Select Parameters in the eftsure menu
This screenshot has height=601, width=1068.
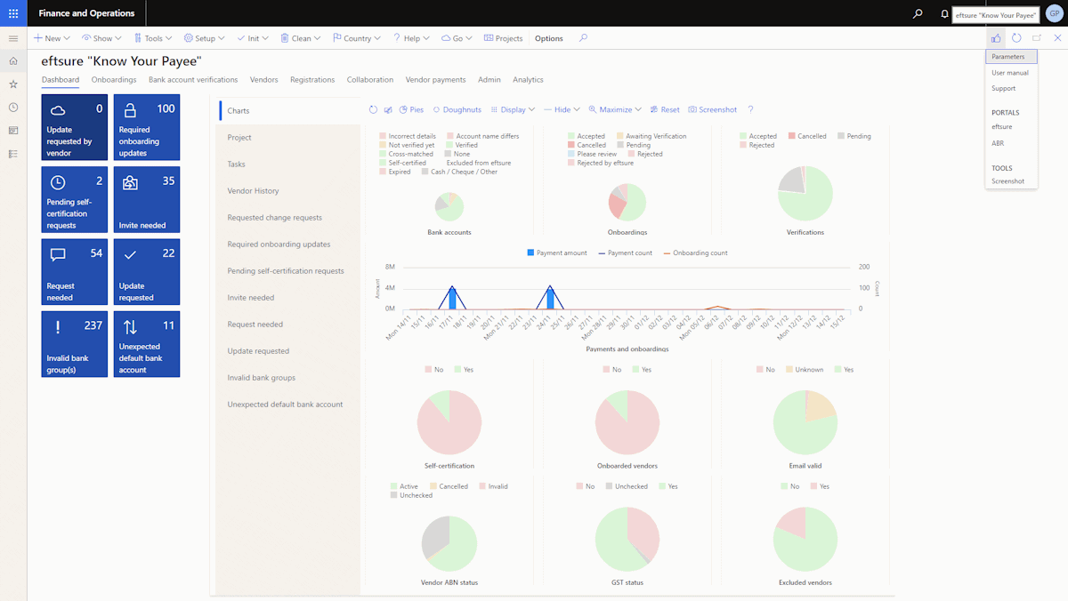(1011, 57)
